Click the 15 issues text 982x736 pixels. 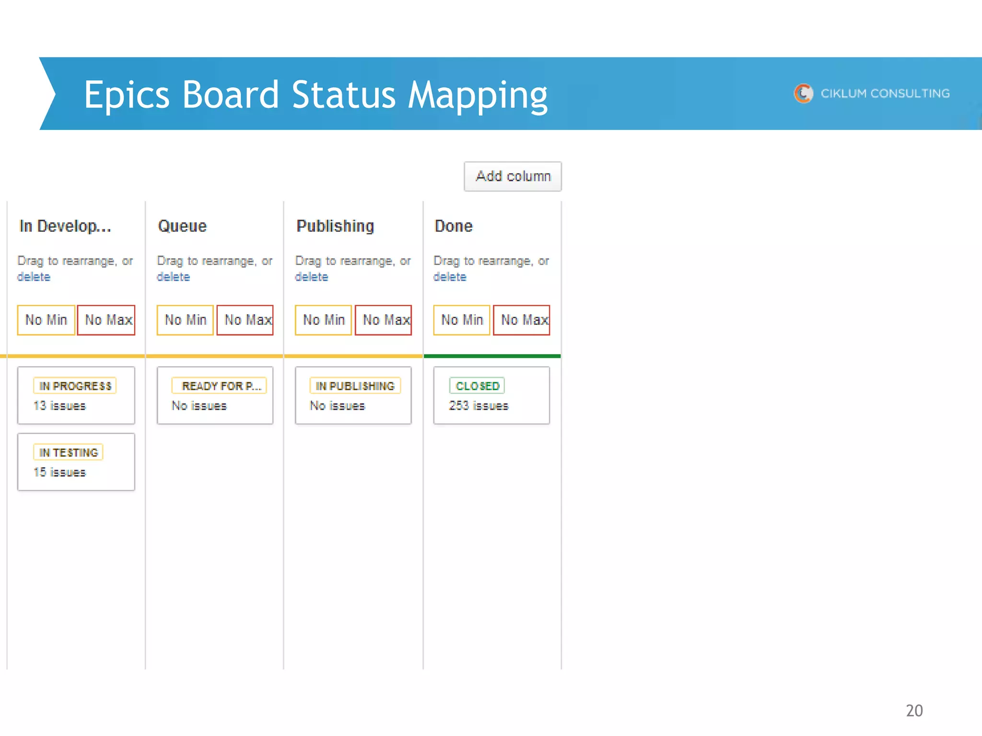59,472
